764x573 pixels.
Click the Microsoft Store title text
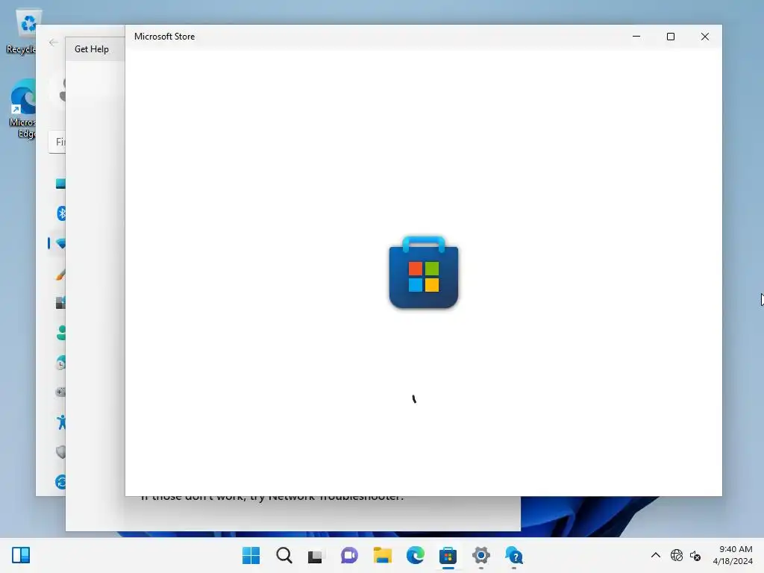click(x=165, y=37)
